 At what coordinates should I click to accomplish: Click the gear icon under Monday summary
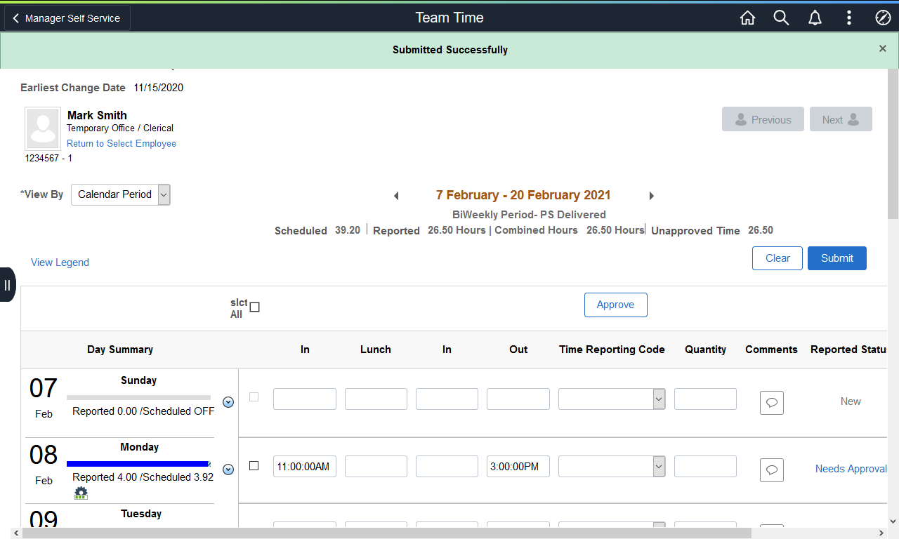click(x=81, y=493)
